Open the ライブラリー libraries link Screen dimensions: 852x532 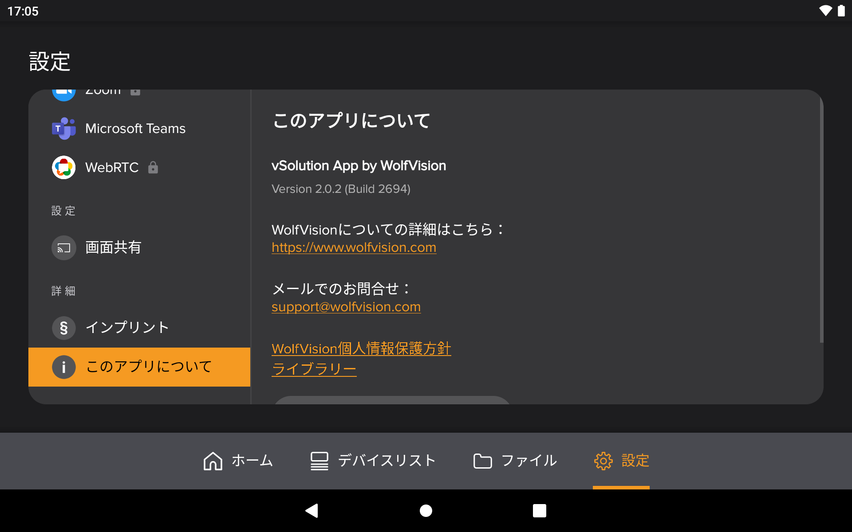pyautogui.click(x=314, y=369)
